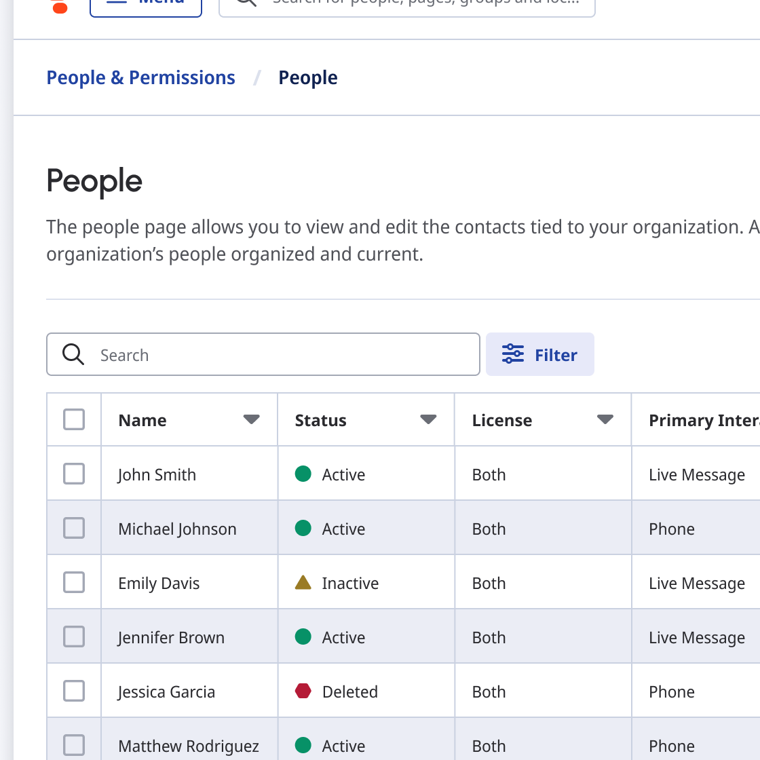Click Phone in Michael Johnson's row
Image resolution: width=760 pixels, height=760 pixels.
(671, 529)
